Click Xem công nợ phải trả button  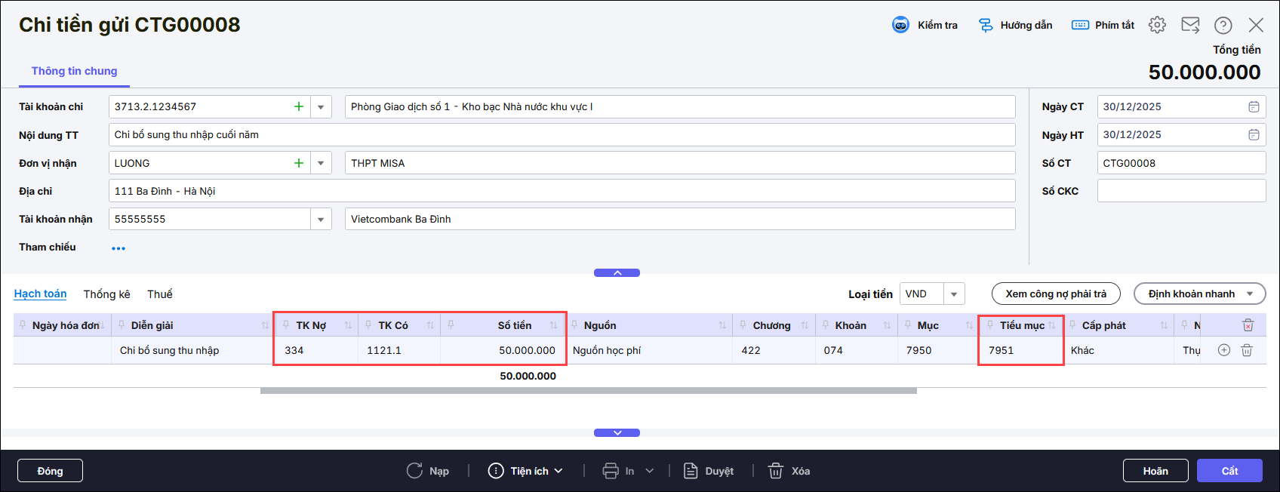pos(1055,294)
